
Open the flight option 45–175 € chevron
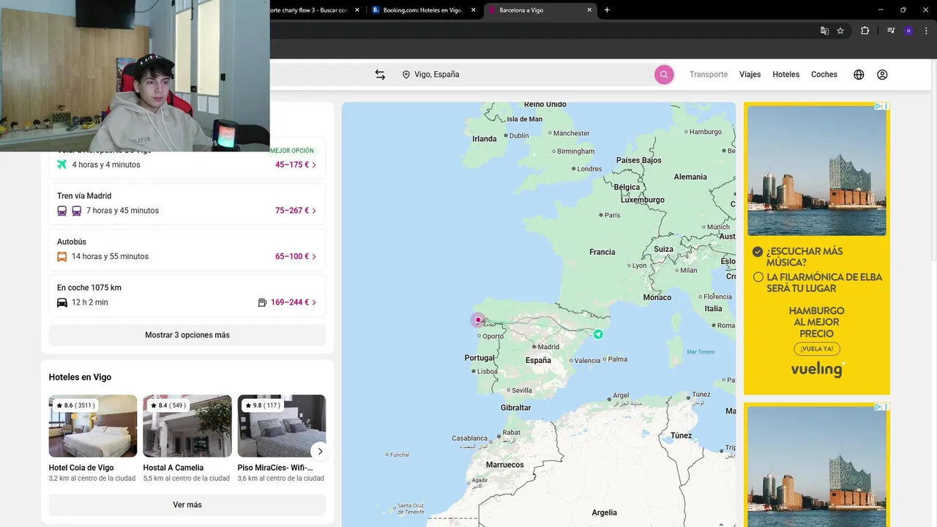click(x=314, y=165)
